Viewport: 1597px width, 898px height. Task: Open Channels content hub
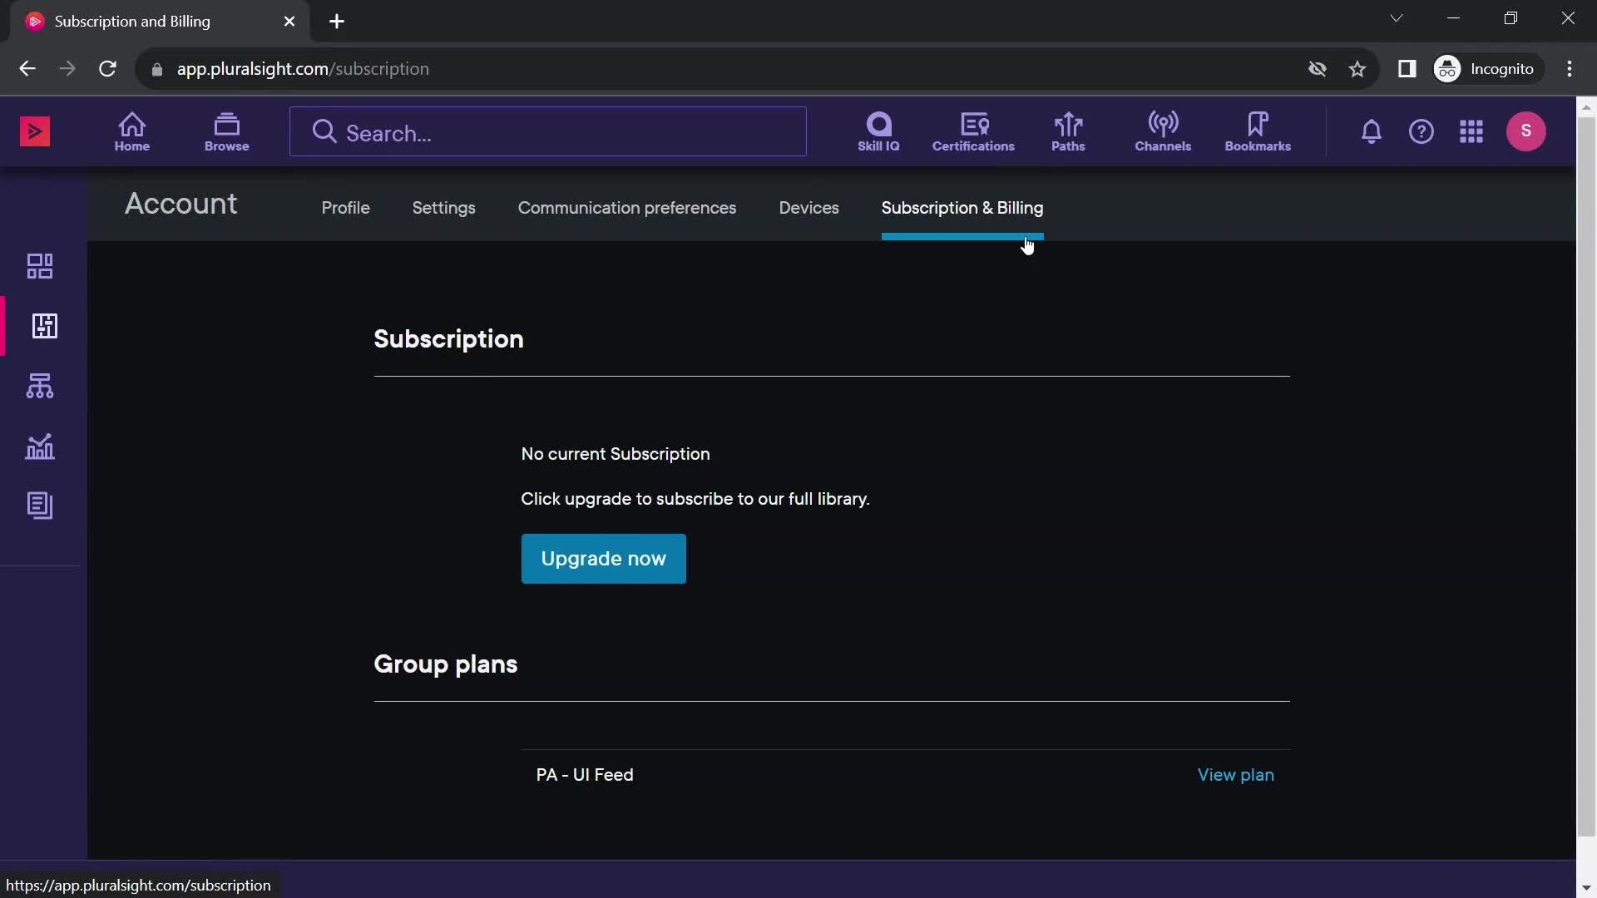pos(1163,131)
